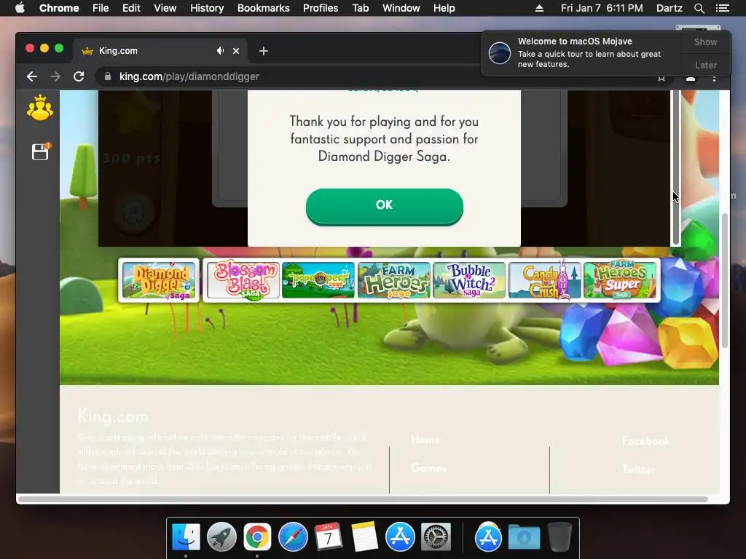Click the King.com footer heading
This screenshot has width=746, height=559.
click(113, 417)
